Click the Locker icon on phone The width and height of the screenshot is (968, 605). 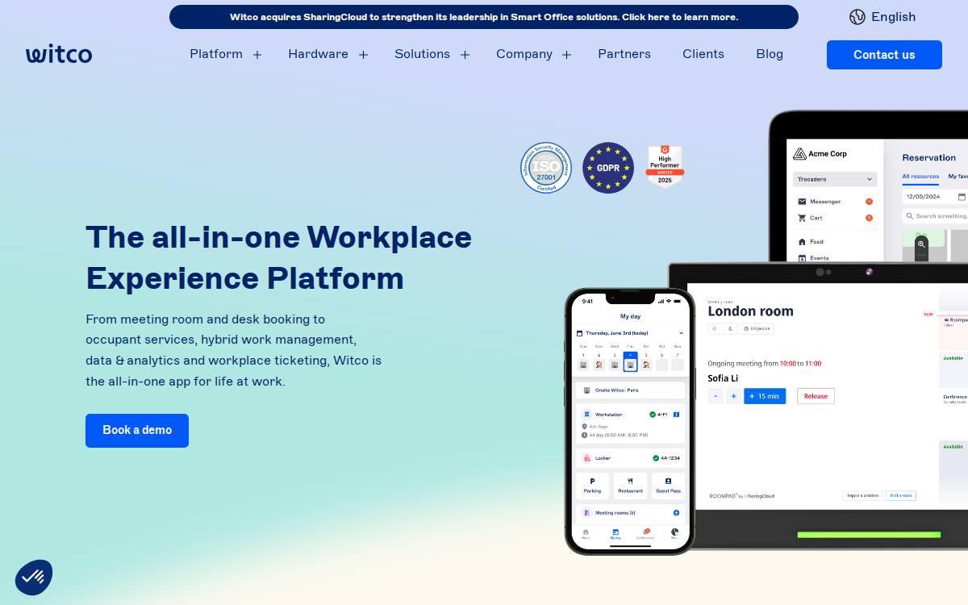[586, 458]
